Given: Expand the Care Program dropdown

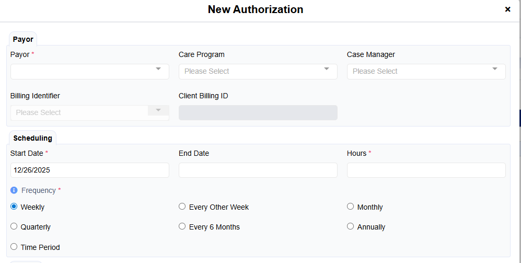Looking at the screenshot, I should pyautogui.click(x=258, y=72).
